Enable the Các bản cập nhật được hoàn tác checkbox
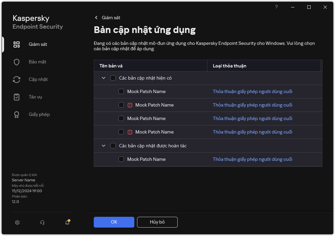The image size is (335, 236). 113,146
